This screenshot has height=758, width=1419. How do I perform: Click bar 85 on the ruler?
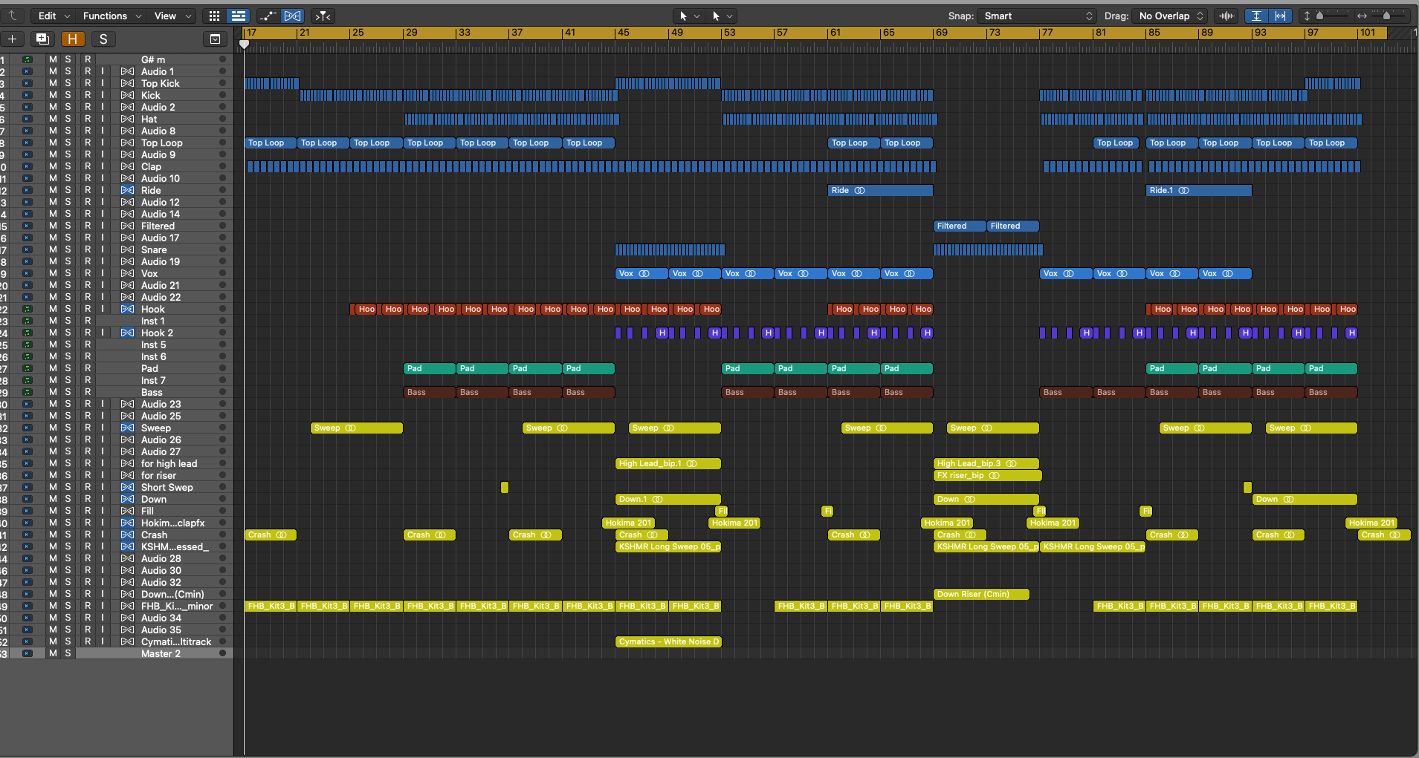click(x=1154, y=33)
